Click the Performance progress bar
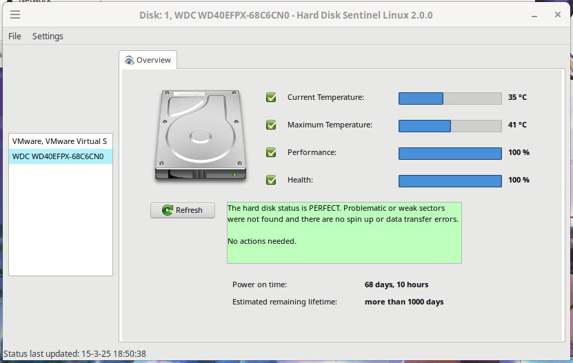The width and height of the screenshot is (573, 363). [x=450, y=154]
